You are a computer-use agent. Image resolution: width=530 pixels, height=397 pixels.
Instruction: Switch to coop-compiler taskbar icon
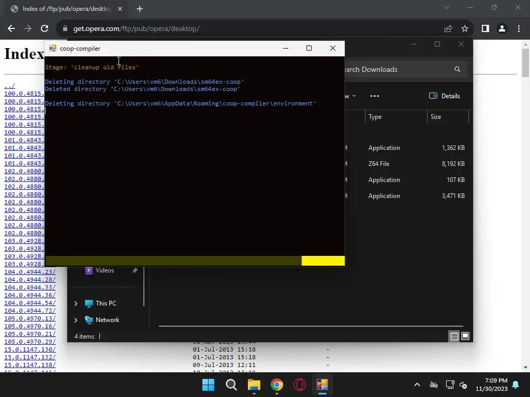pos(322,385)
